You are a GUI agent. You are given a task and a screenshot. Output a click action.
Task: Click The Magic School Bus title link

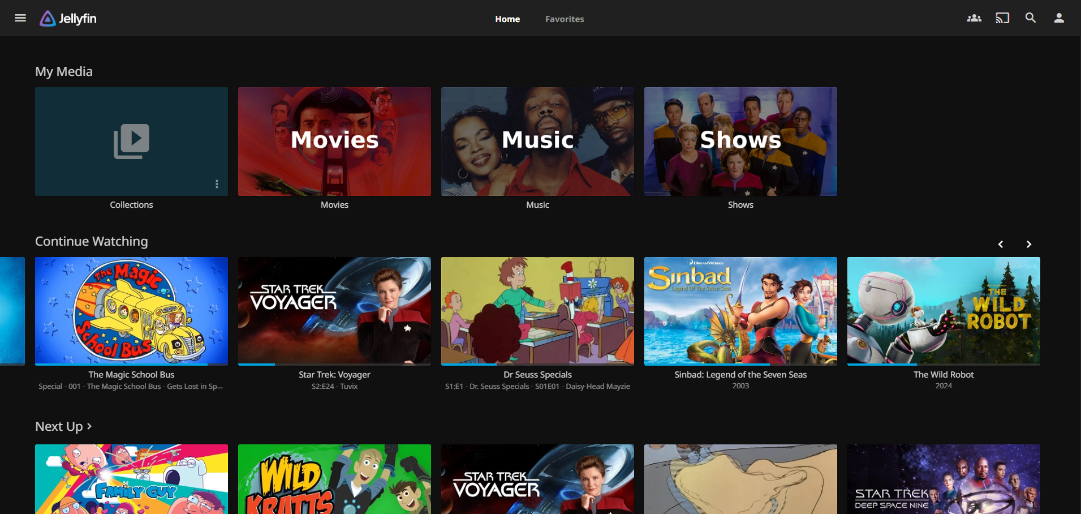(131, 375)
